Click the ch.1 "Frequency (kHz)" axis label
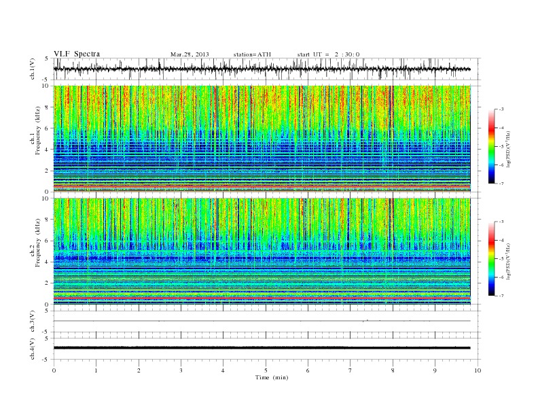538x416 pixels. (x=37, y=131)
